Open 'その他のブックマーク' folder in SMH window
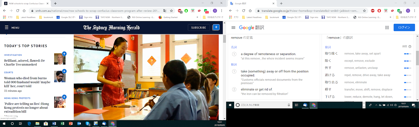Image resolution: width=419 pixels, height=127 pixels. [213, 17]
